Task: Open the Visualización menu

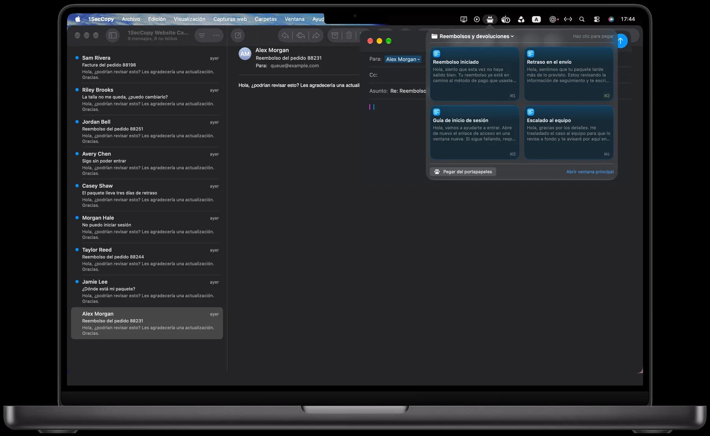Action: 189,19
